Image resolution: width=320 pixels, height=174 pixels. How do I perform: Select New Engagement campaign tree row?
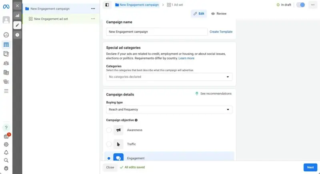click(x=61, y=9)
